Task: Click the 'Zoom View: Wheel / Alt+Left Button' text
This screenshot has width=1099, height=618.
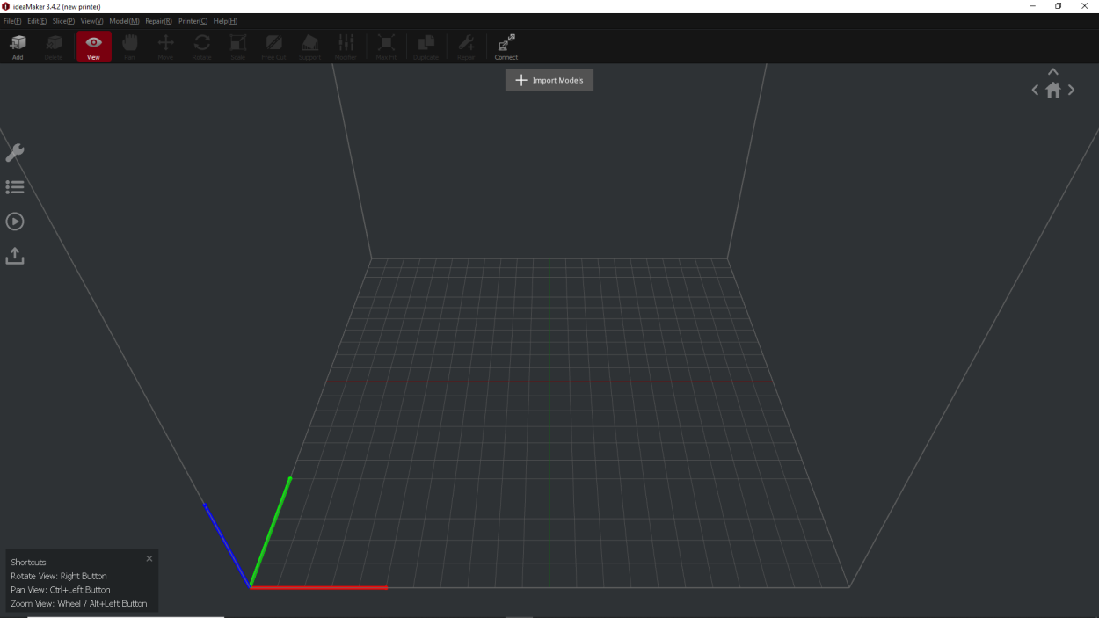Action: [79, 604]
